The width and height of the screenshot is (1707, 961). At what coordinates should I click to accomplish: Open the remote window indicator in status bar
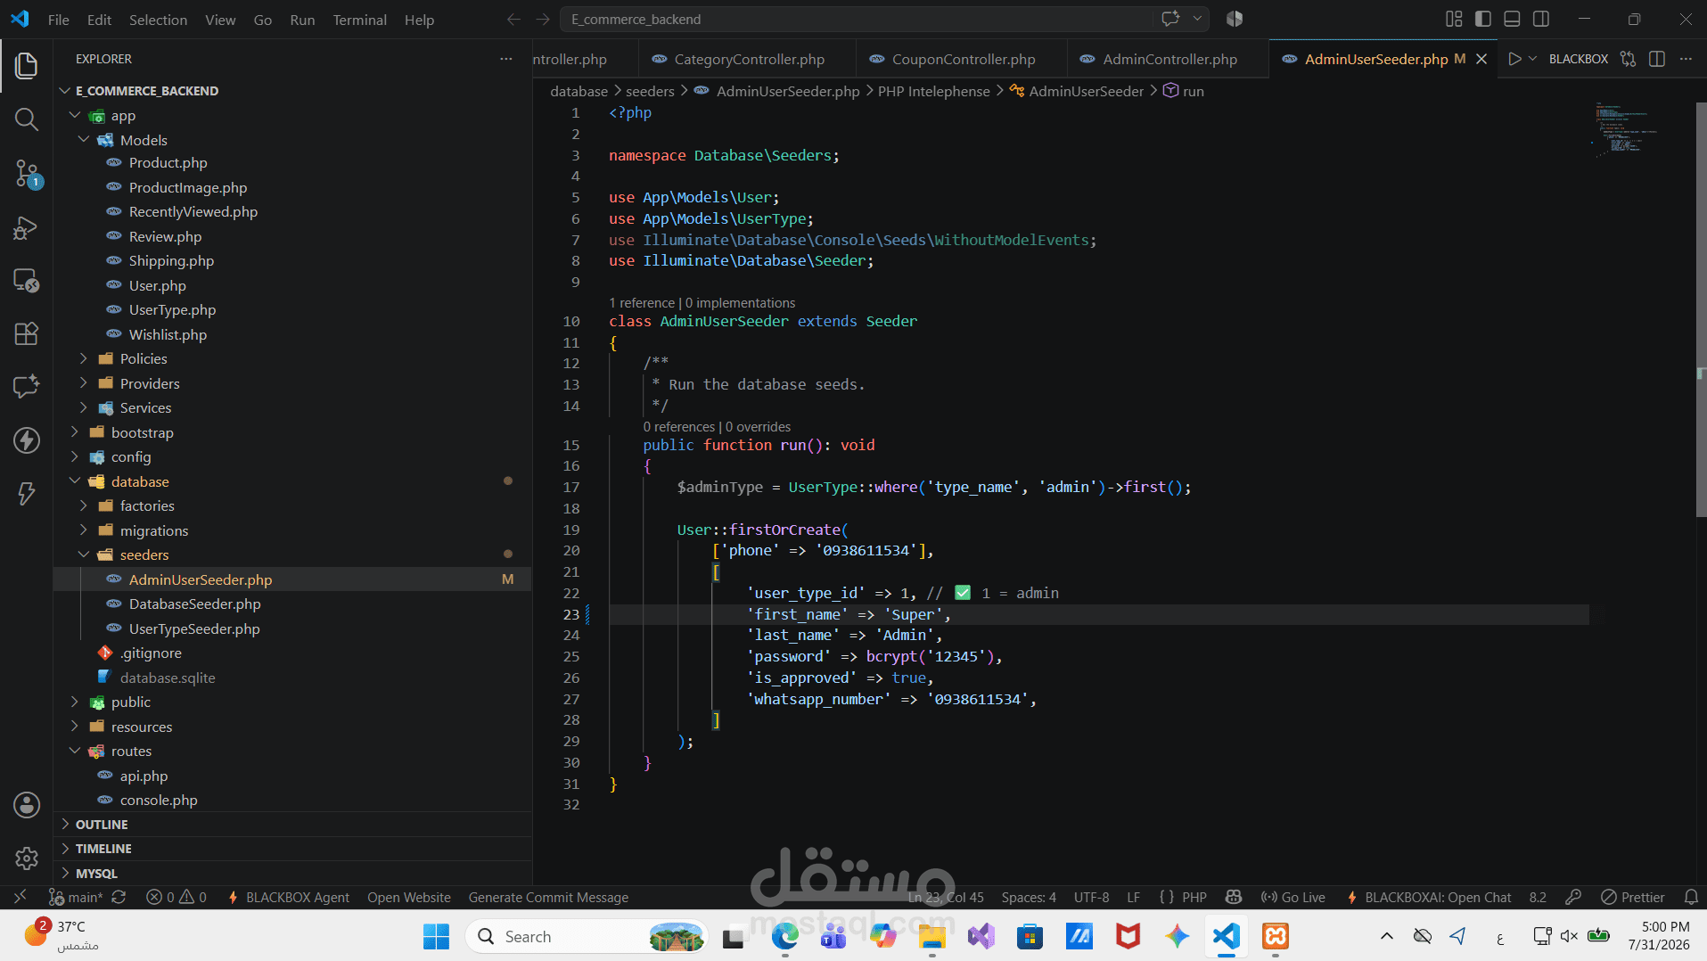[x=21, y=897]
